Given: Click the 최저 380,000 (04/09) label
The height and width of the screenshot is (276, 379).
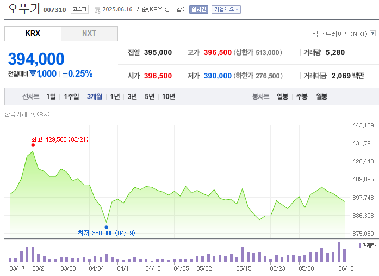Looking at the screenshot, I should point(107,233).
